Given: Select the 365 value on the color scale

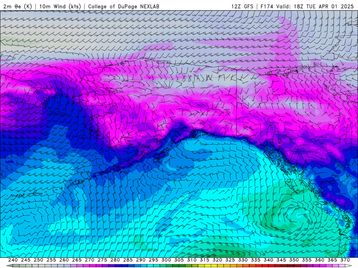Looking at the screenshot, I should (332, 260).
